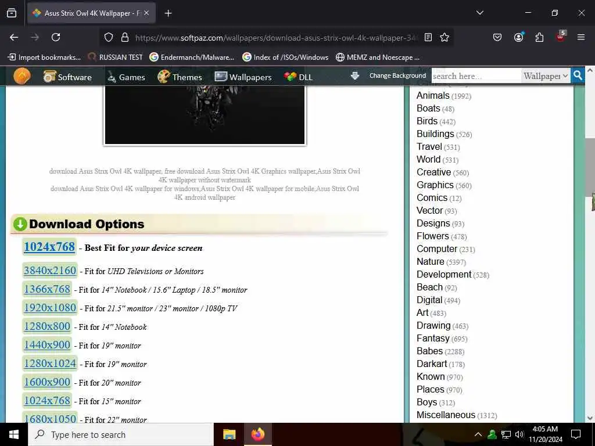Click taskbar search box

121,434
